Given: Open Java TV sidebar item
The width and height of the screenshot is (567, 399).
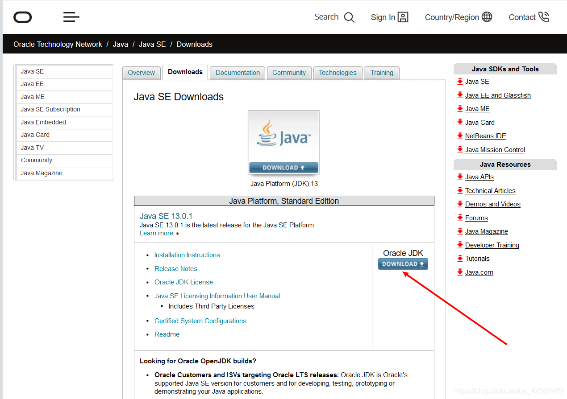Looking at the screenshot, I should point(64,148).
